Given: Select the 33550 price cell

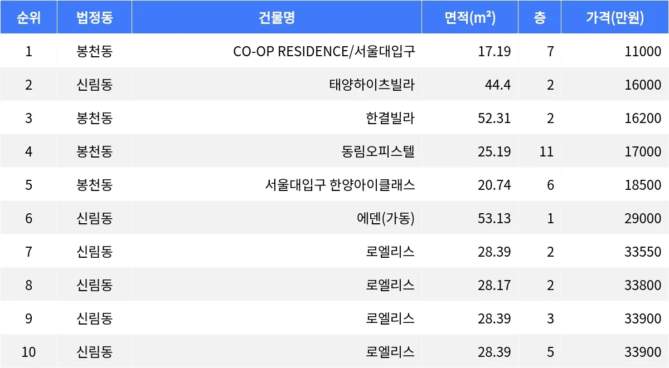Looking at the screenshot, I should [x=643, y=252].
